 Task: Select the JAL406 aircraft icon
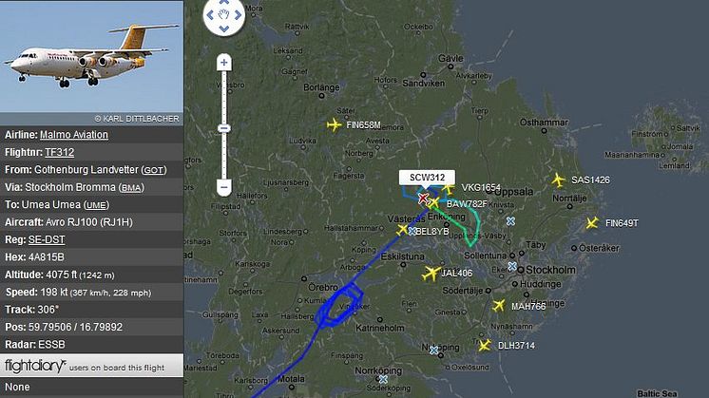pos(431,274)
